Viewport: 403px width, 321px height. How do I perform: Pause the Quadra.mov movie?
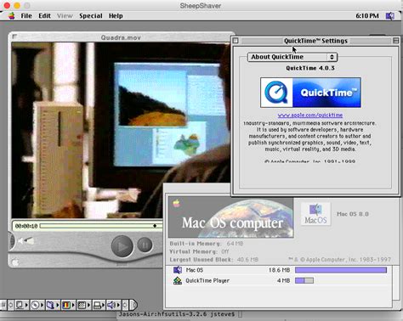click(x=145, y=245)
